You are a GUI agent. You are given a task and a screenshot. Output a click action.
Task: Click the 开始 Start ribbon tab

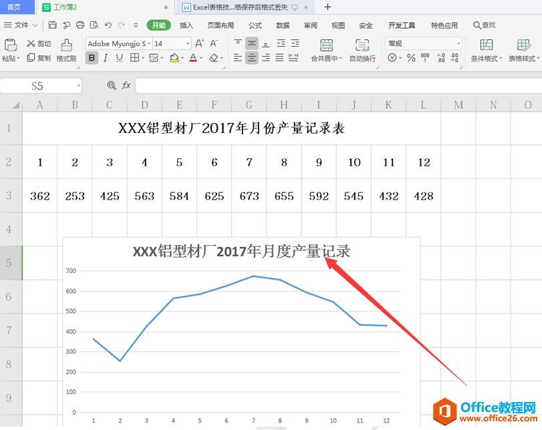click(158, 25)
